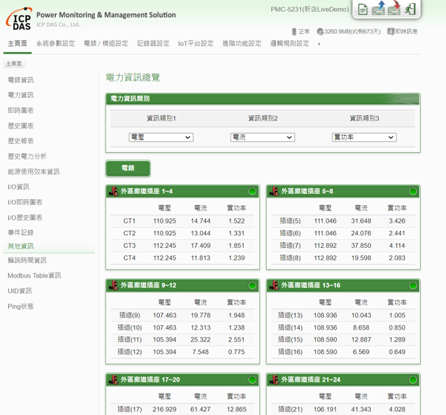Open 歷史圖表 in the sidebar
The height and width of the screenshot is (415, 446).
[x=21, y=125]
